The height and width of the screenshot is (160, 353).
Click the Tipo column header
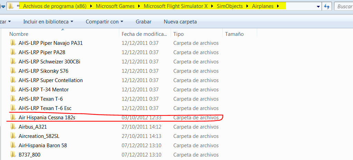point(179,34)
